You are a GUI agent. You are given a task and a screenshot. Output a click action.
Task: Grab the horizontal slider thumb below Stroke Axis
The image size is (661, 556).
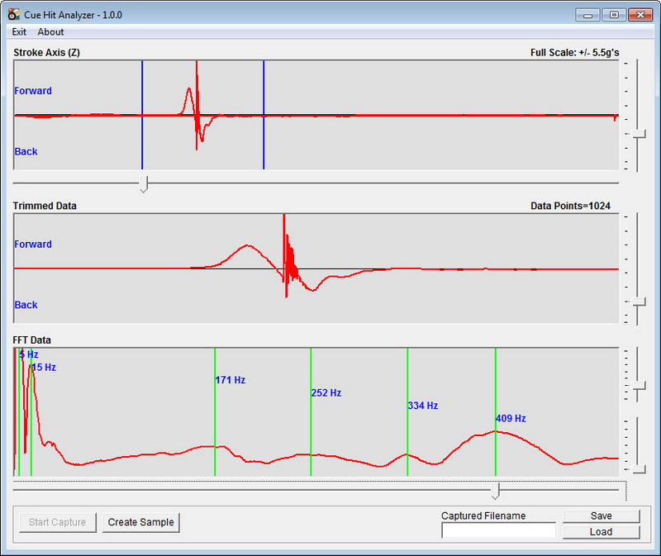pyautogui.click(x=144, y=183)
